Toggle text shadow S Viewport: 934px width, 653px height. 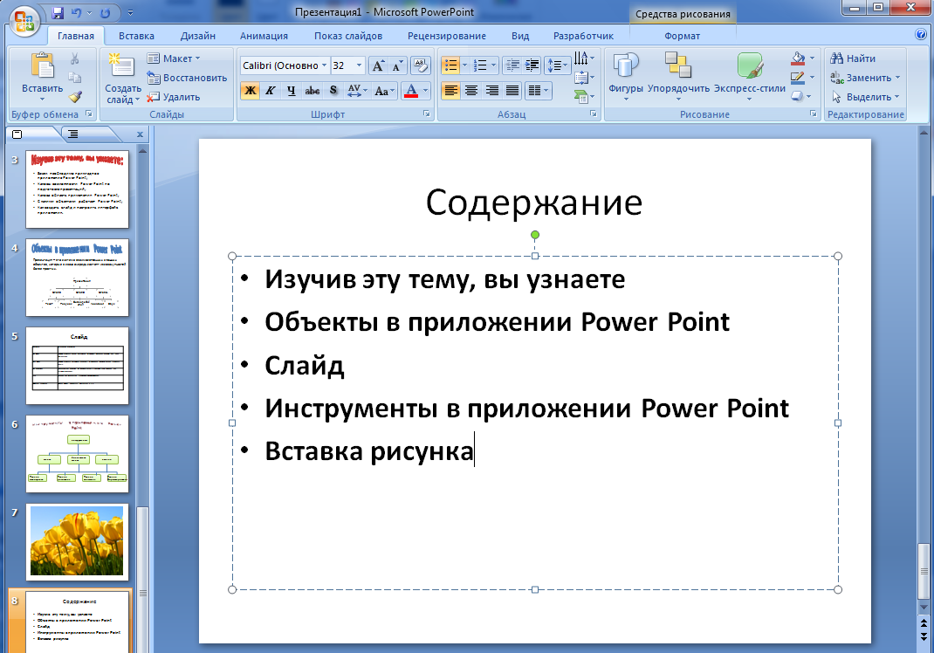click(333, 91)
